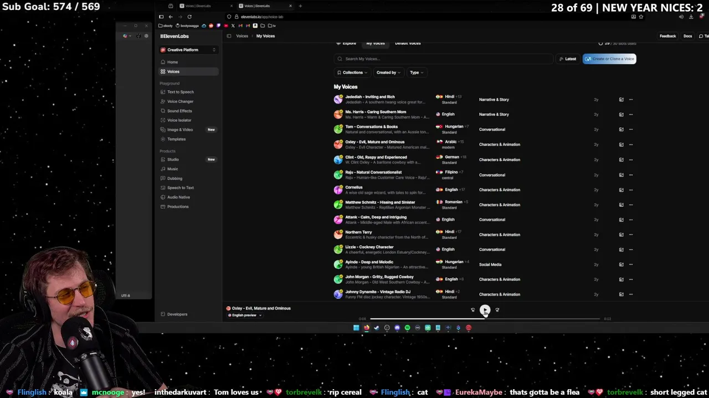Toggle the sidebar panel icon beside Voices breadcrumb
The image size is (709, 398).
pyautogui.click(x=229, y=36)
